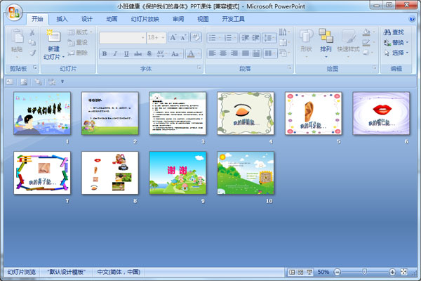Toggle Bold formatting button

[x=105, y=53]
